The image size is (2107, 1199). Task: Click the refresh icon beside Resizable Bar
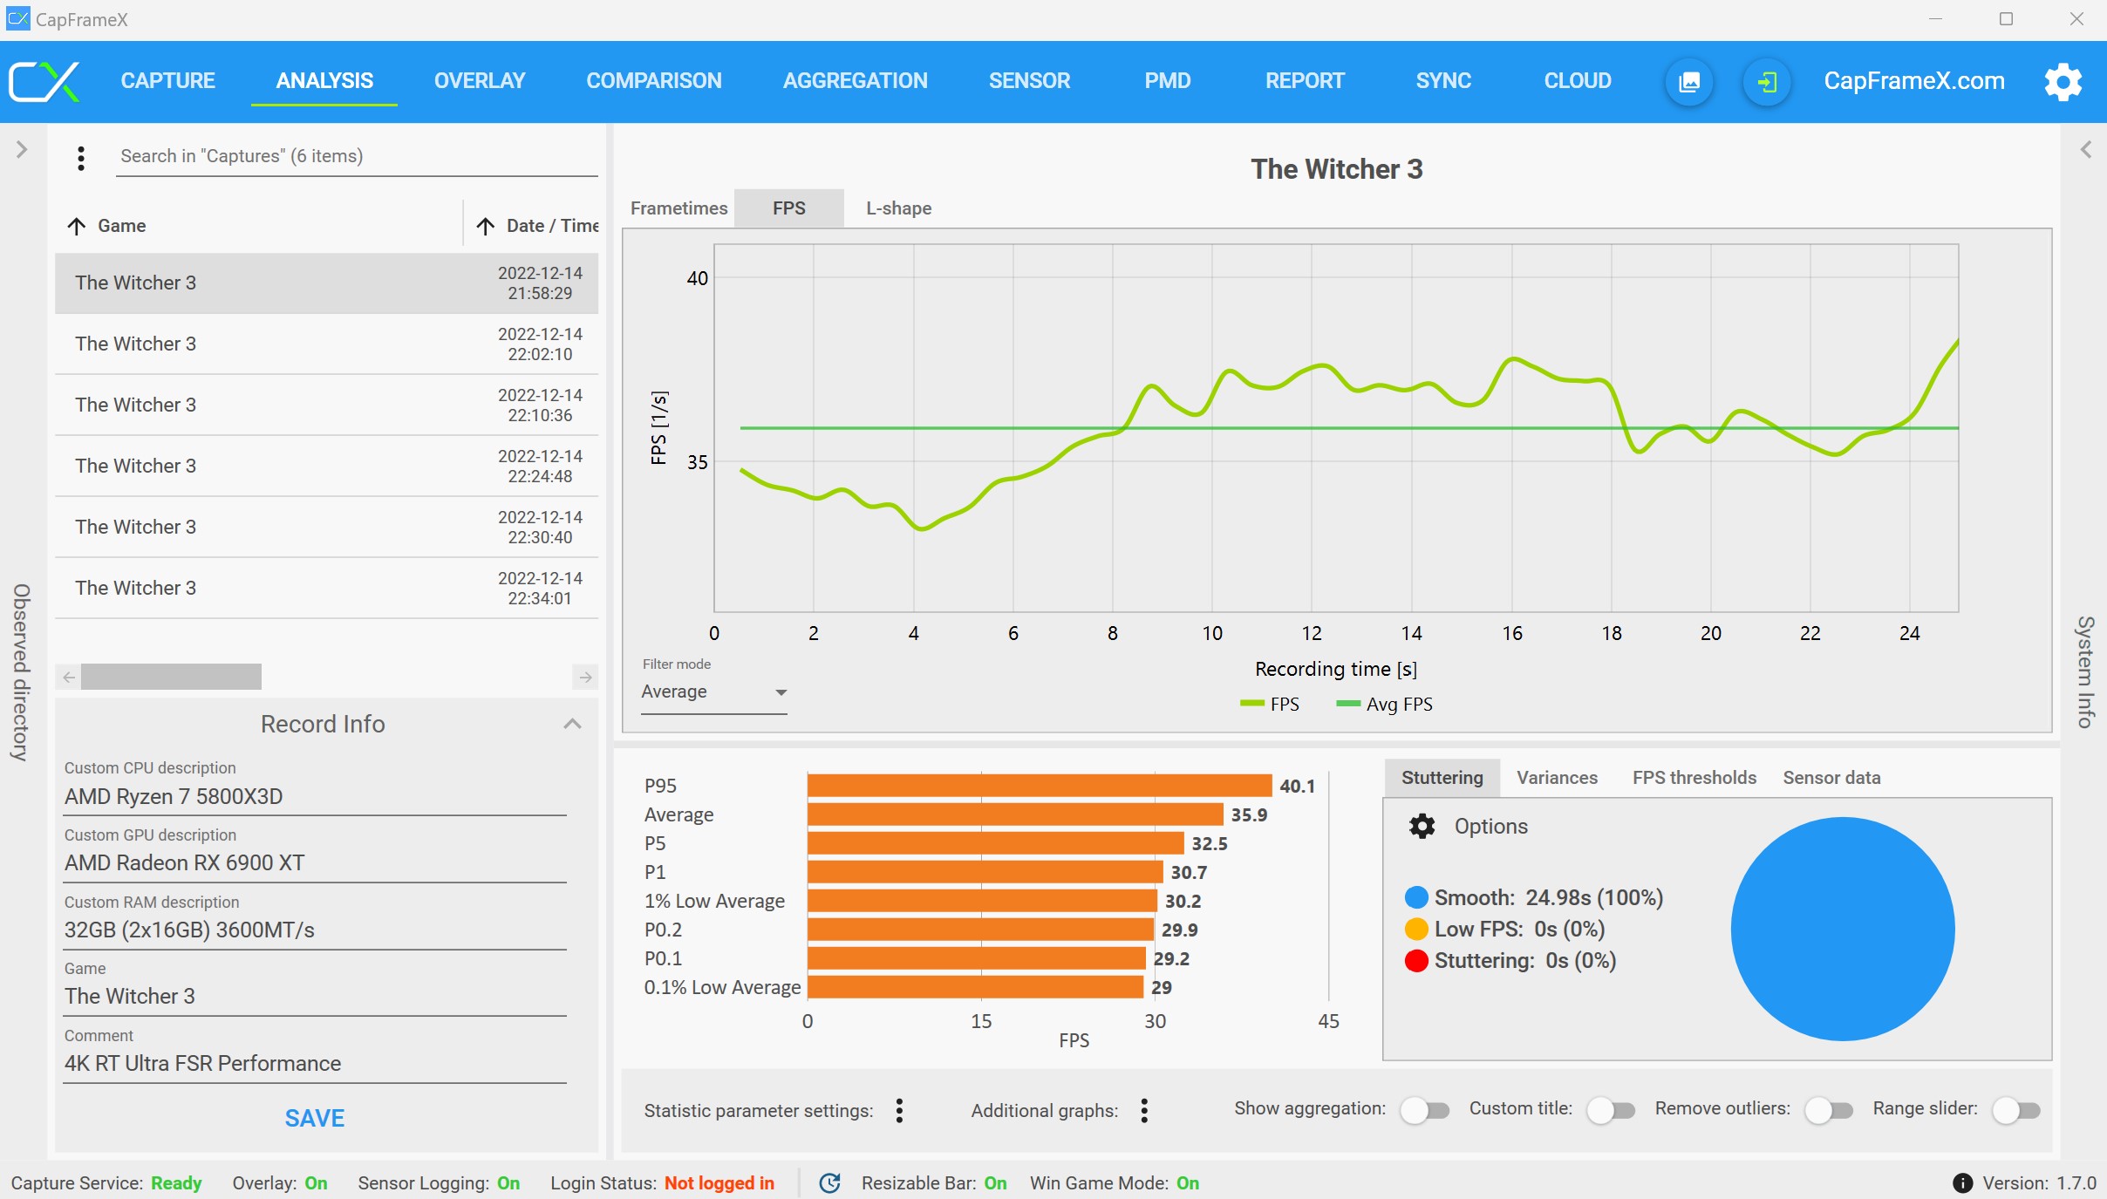tap(829, 1182)
